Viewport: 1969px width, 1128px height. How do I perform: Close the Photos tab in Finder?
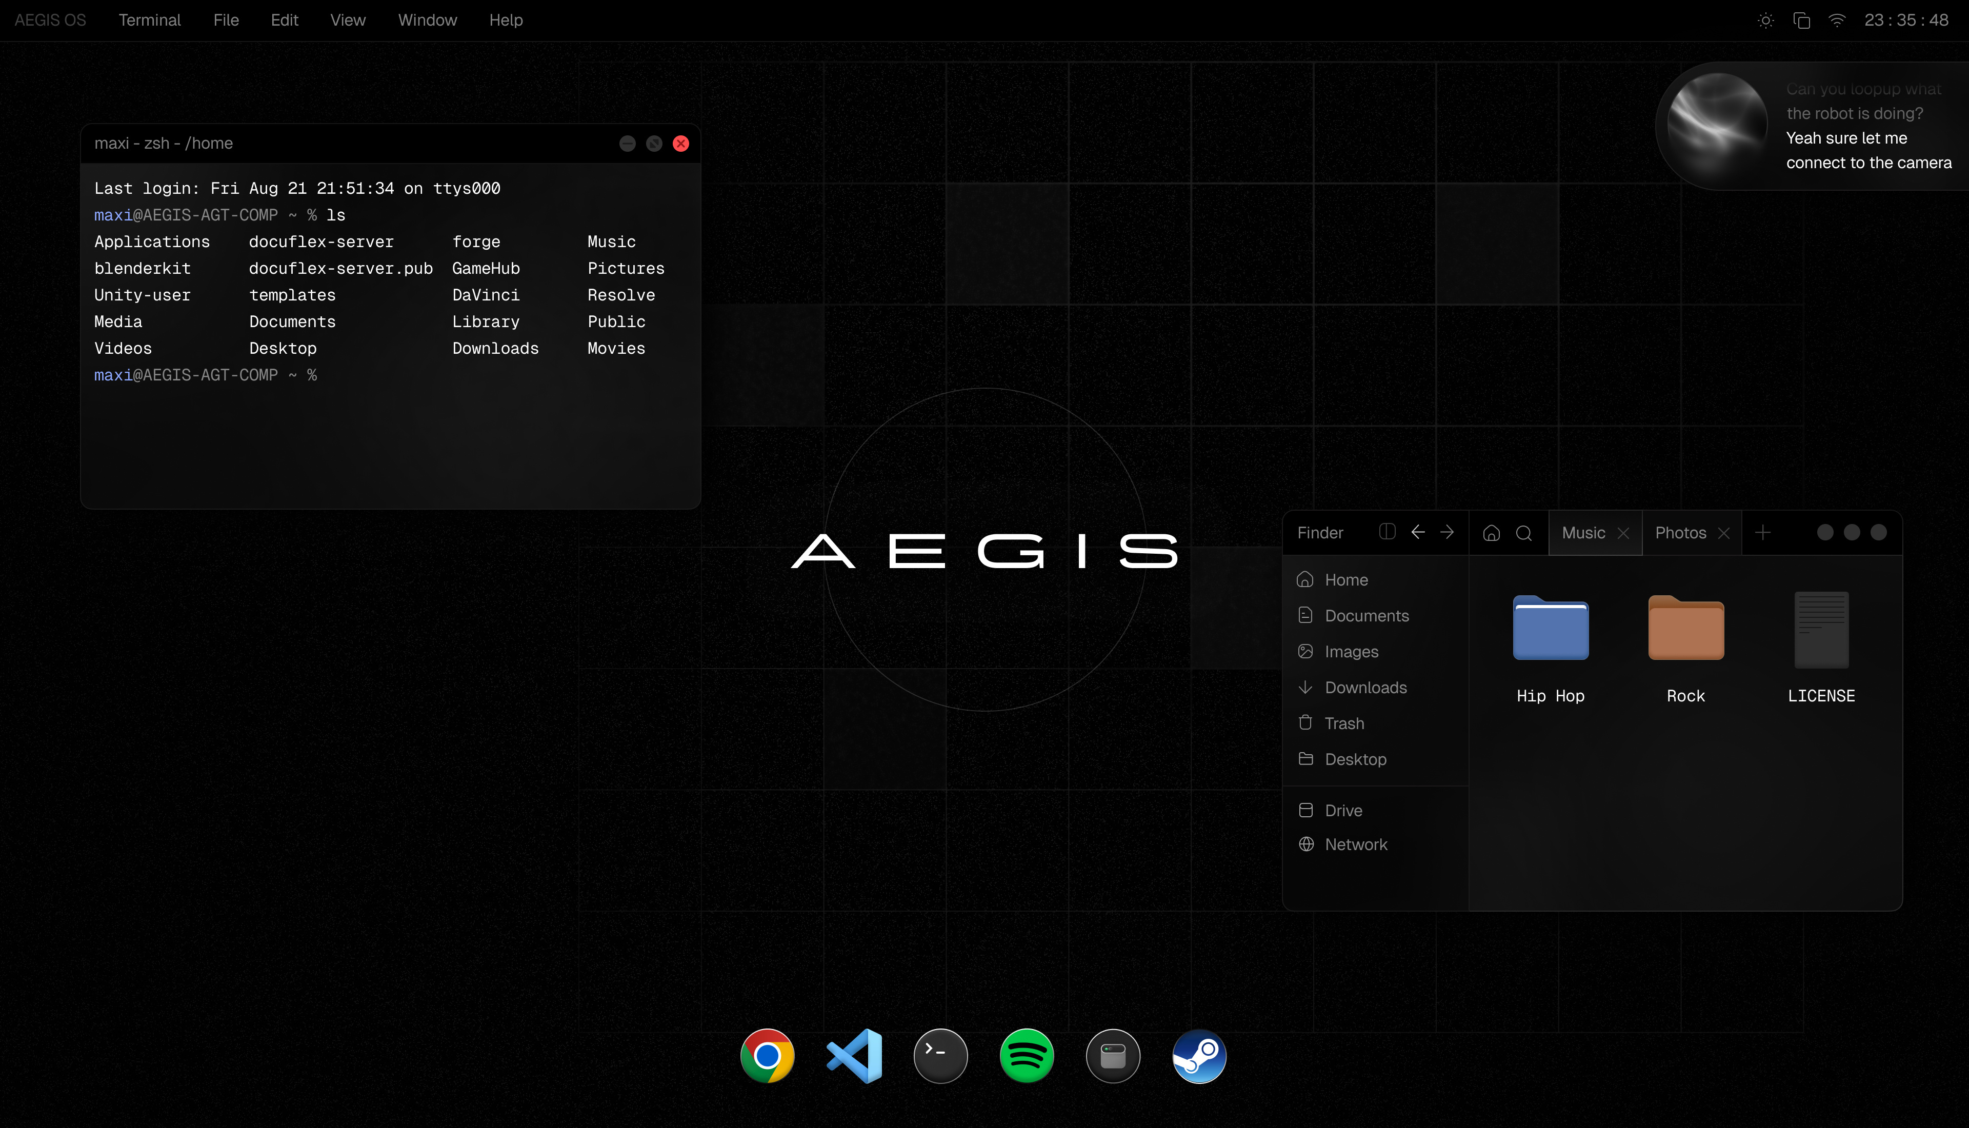(1724, 533)
